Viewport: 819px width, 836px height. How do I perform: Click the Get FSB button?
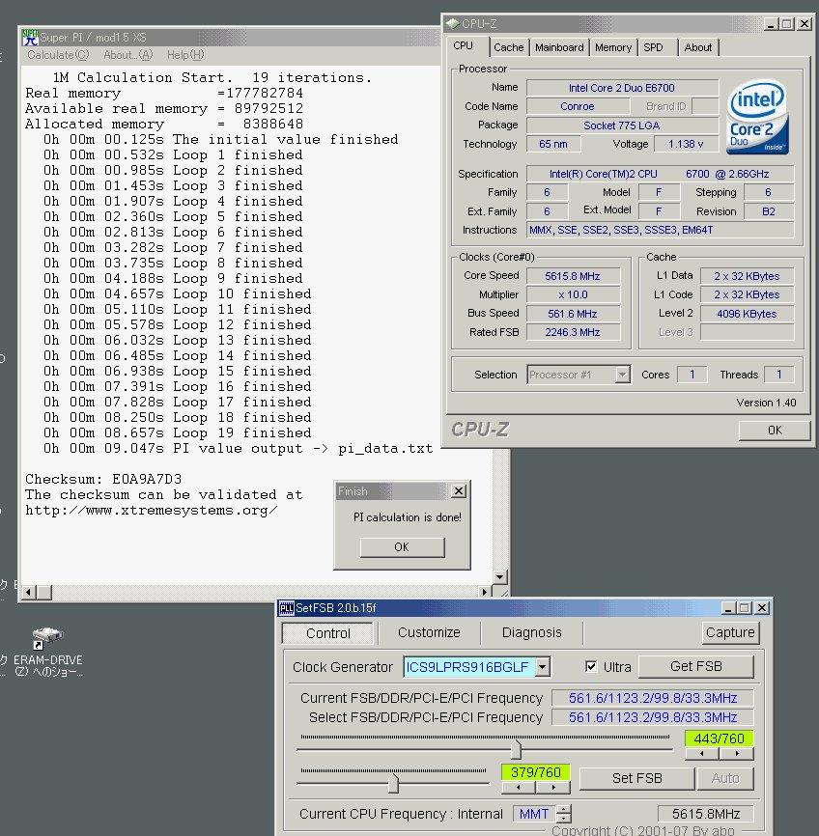(x=695, y=666)
